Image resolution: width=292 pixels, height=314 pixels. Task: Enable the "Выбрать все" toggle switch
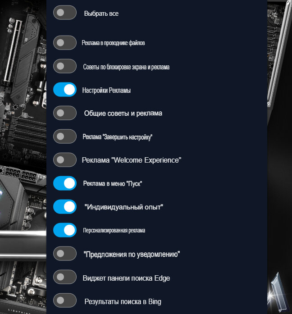coord(65,13)
